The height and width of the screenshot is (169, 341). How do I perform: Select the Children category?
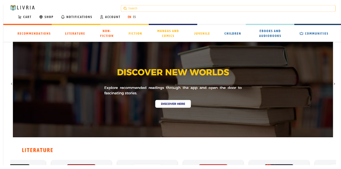[233, 34]
